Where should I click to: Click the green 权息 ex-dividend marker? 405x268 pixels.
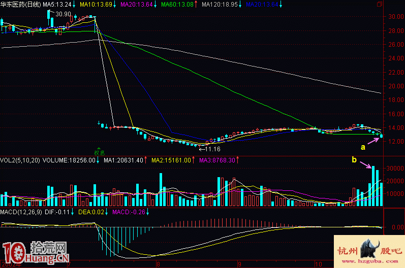[98, 151]
